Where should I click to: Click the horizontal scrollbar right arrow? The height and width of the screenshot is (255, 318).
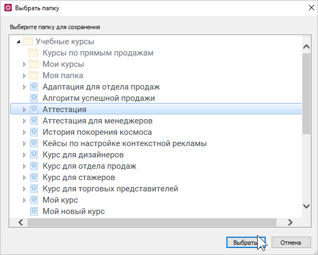click(290, 222)
